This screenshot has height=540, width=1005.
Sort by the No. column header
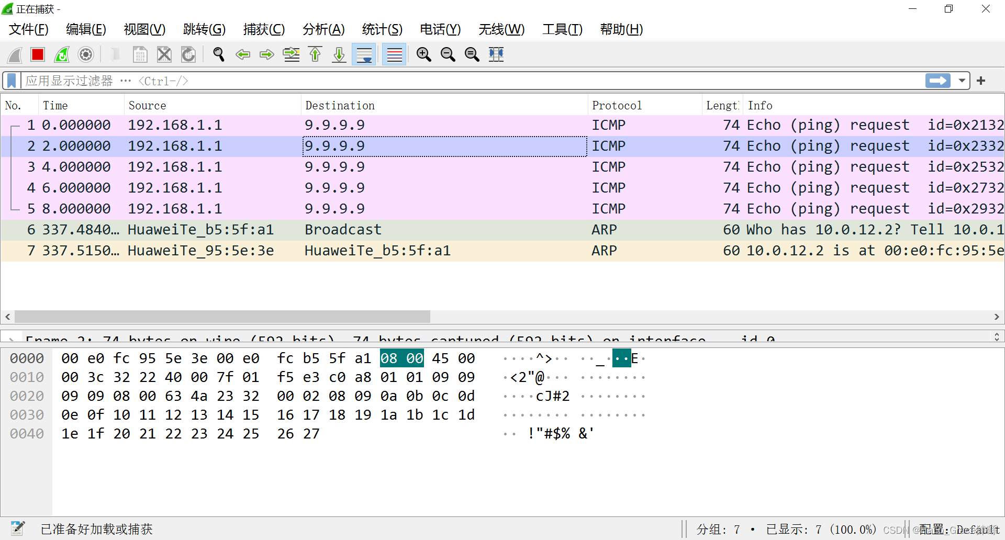tap(19, 106)
